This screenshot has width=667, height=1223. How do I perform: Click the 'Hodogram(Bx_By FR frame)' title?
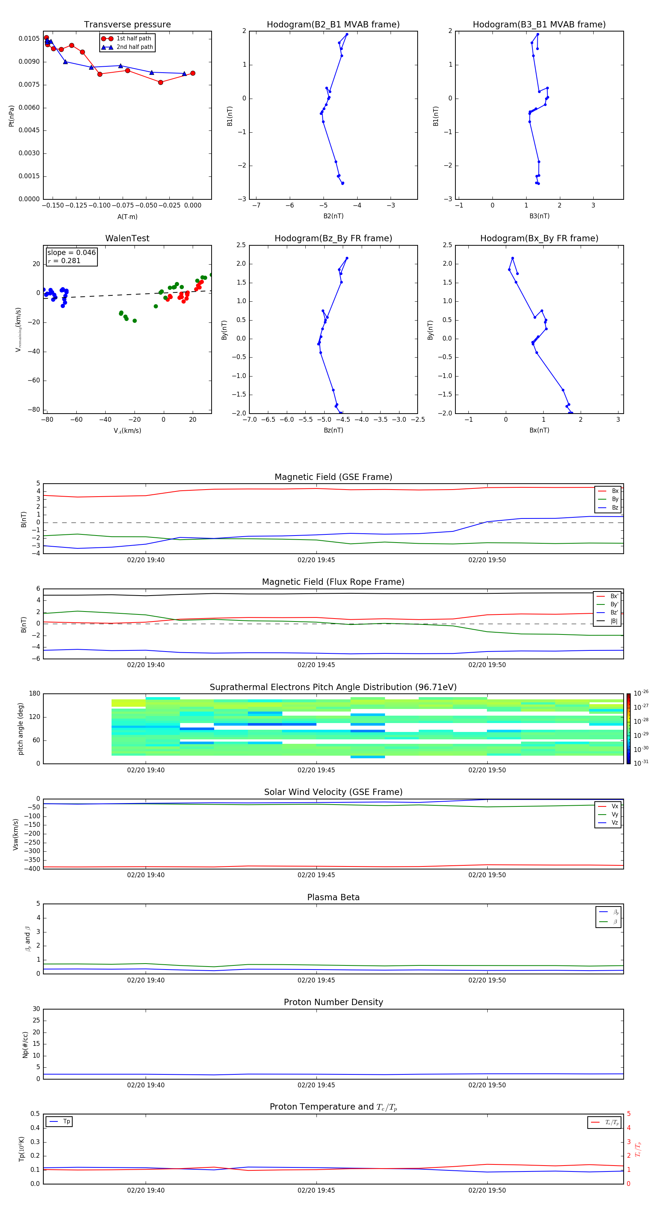point(539,238)
